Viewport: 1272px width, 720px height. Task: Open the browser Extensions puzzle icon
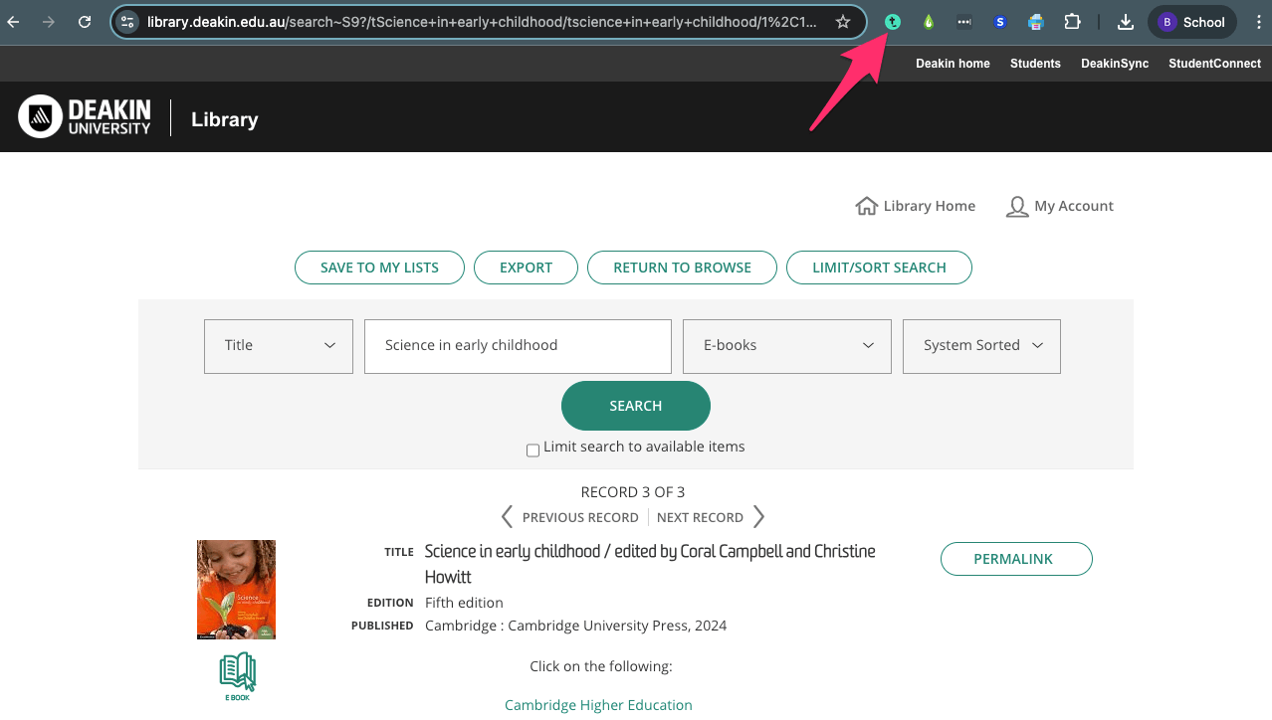coord(1072,22)
